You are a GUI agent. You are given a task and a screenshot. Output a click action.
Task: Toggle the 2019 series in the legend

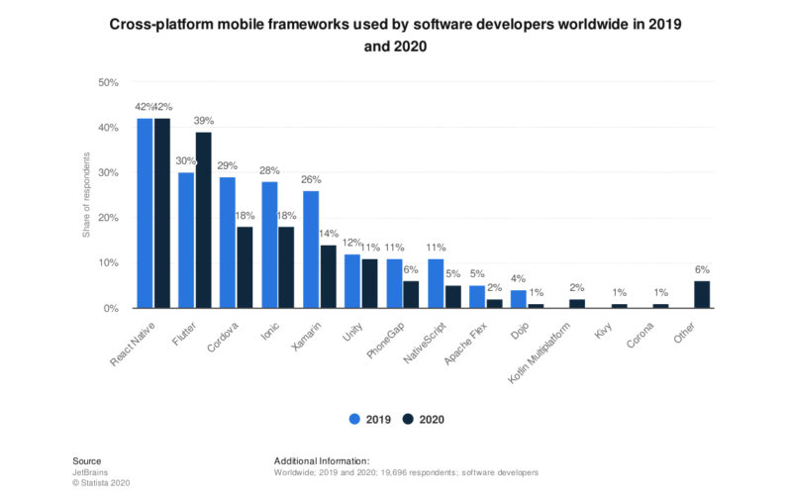point(375,419)
